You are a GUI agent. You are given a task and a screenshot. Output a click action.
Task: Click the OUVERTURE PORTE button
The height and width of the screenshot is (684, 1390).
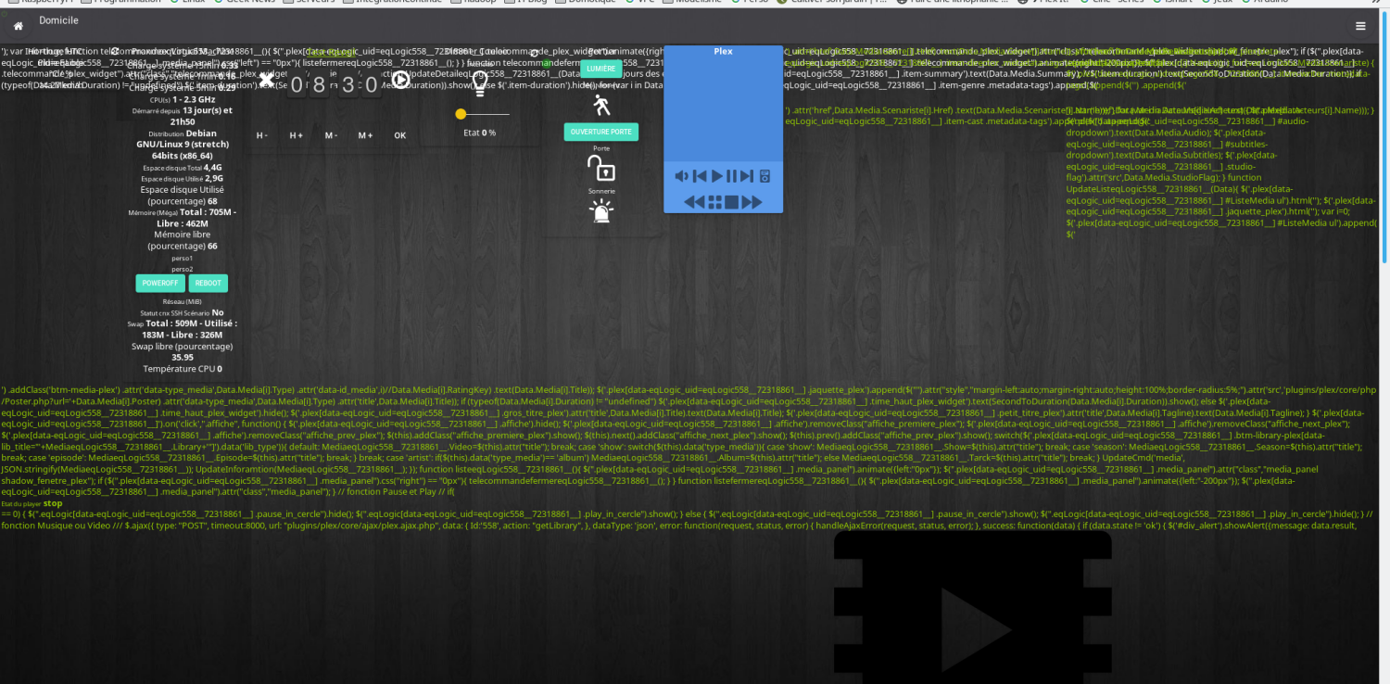pos(601,132)
